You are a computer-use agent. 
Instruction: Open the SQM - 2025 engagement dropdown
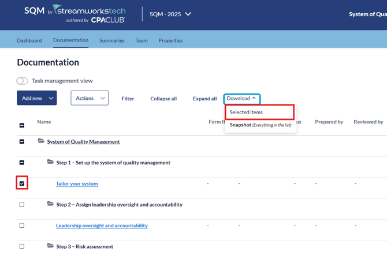(x=170, y=14)
